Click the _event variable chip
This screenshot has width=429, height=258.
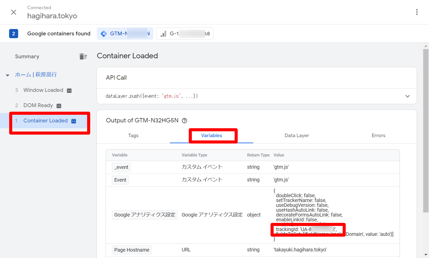(121, 167)
